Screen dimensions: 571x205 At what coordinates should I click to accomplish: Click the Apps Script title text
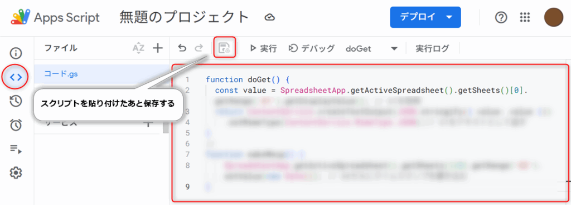67,17
